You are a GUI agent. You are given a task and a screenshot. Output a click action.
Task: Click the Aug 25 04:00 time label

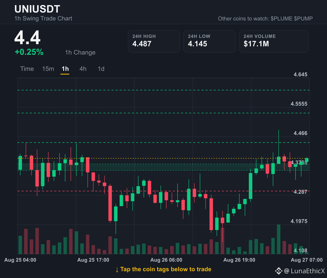coord(20,260)
